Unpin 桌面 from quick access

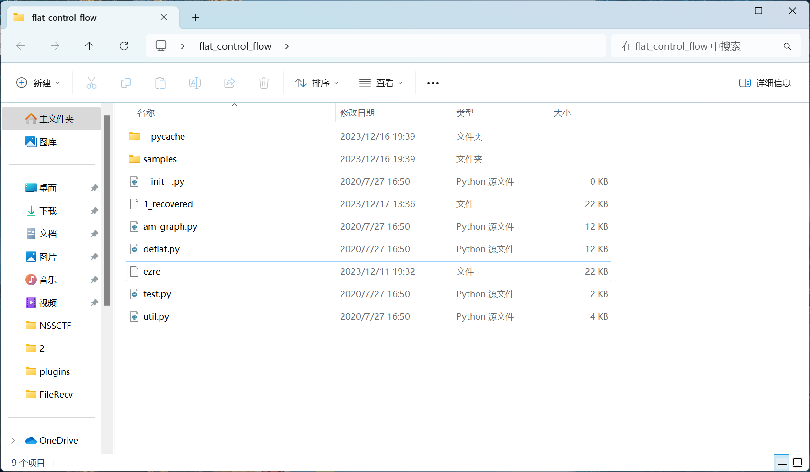click(x=94, y=188)
